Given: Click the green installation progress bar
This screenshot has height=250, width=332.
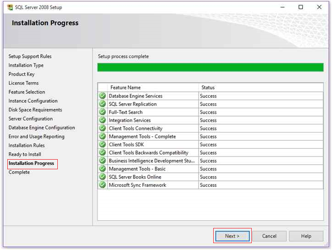Looking at the screenshot, I should (210, 67).
